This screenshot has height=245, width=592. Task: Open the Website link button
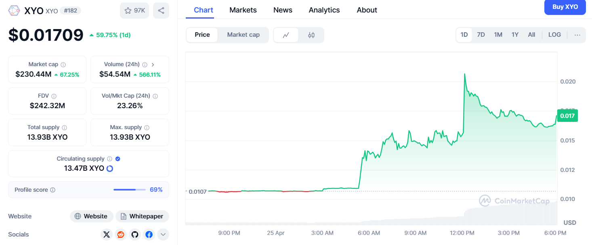(x=92, y=216)
